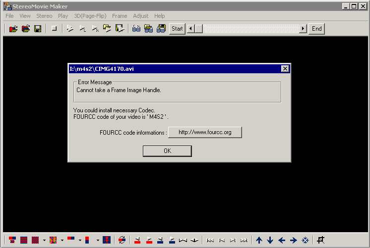Open the View menu
The image size is (370, 248).
coord(25,16)
